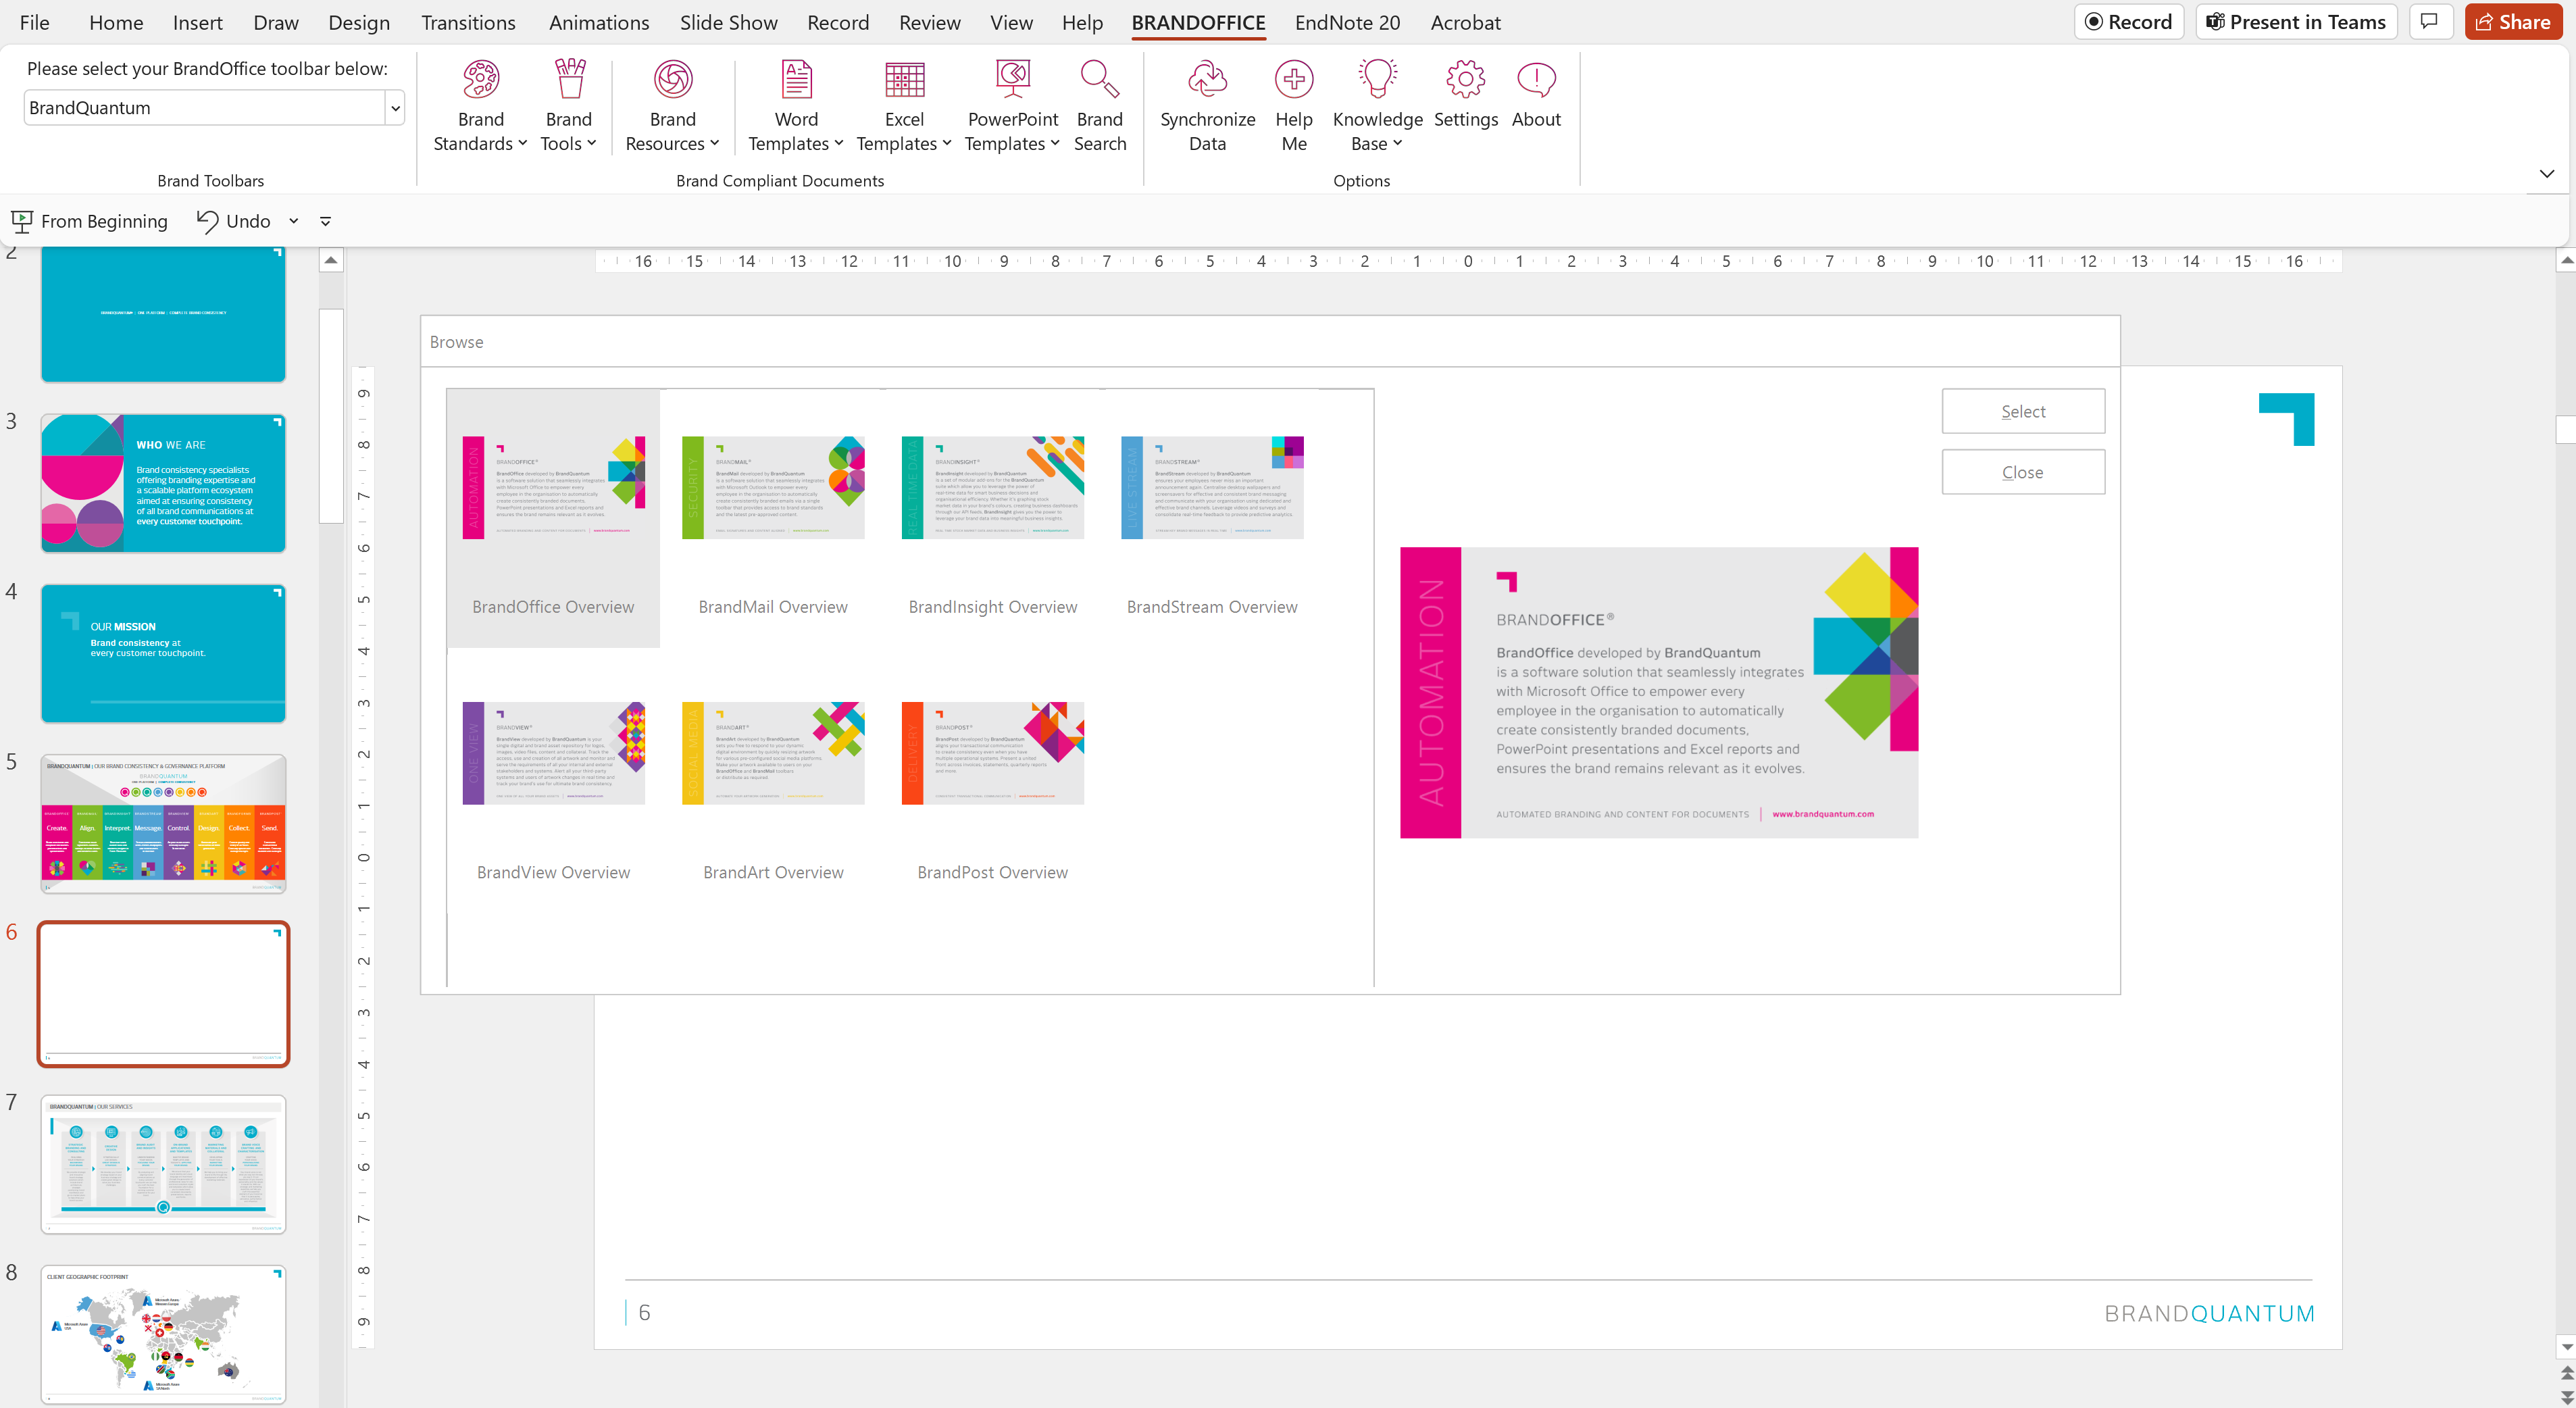Open the EndNote 20 tab

pos(1347,22)
